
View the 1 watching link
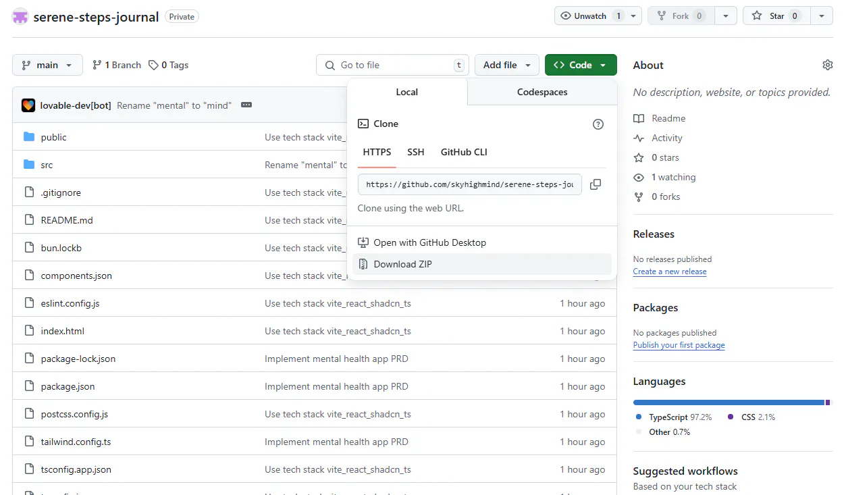[x=664, y=177]
